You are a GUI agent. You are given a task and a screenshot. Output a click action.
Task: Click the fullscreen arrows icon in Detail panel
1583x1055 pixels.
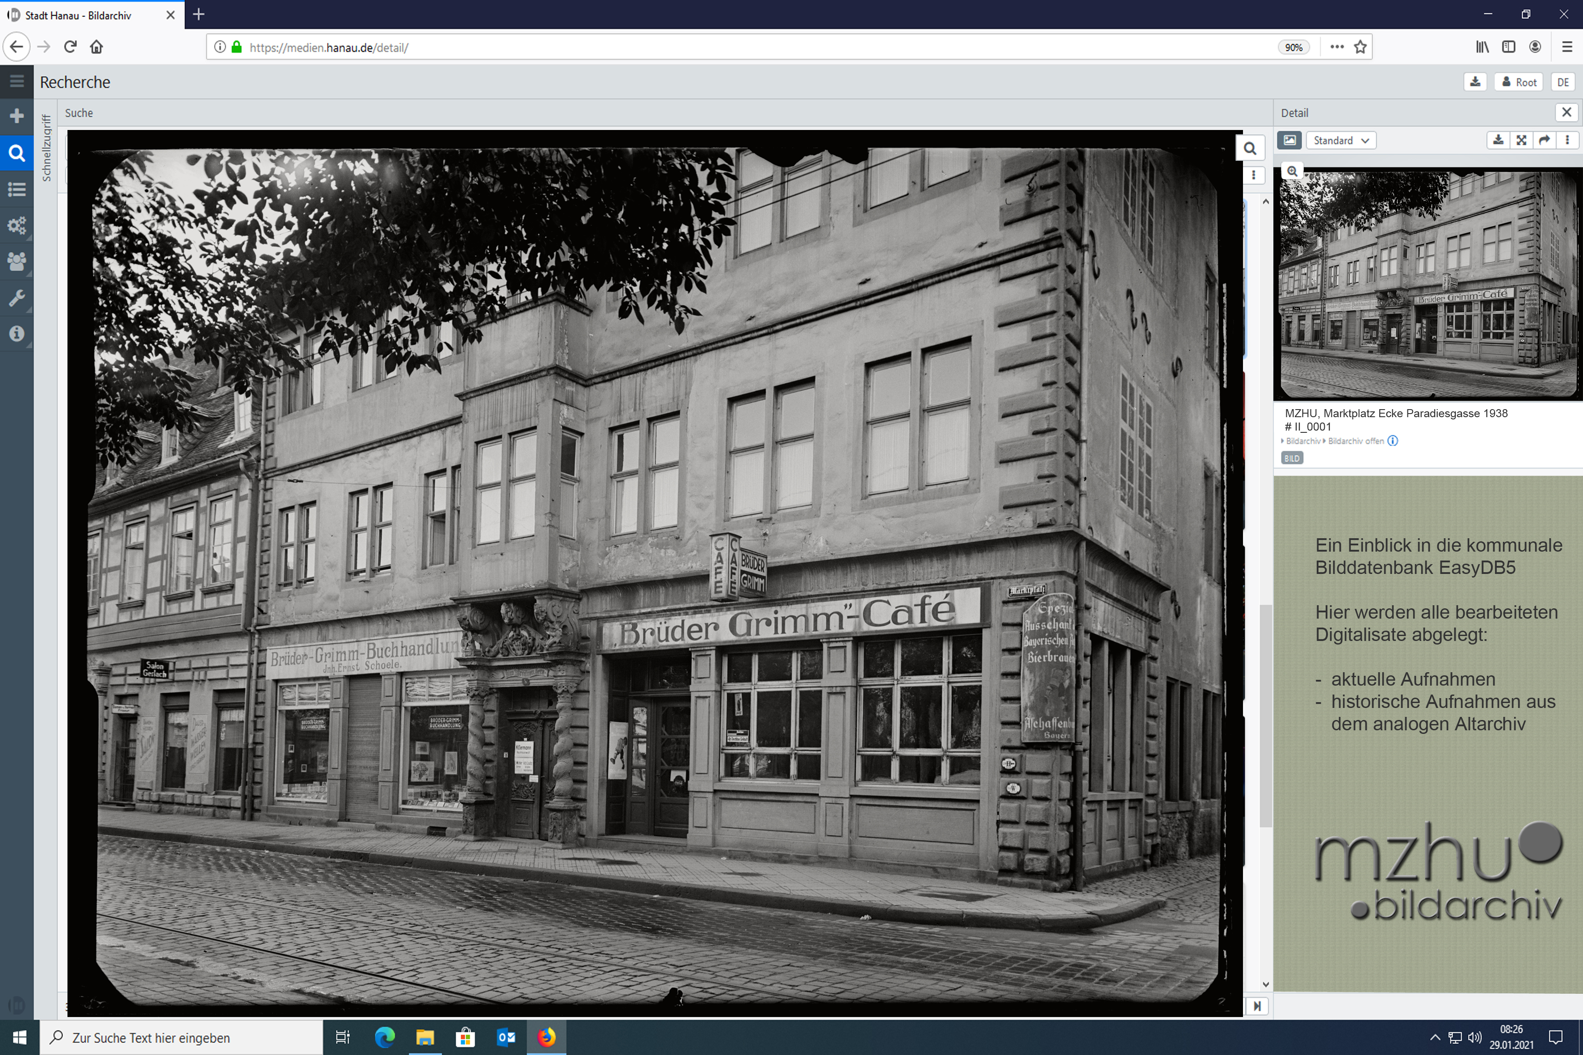point(1521,140)
